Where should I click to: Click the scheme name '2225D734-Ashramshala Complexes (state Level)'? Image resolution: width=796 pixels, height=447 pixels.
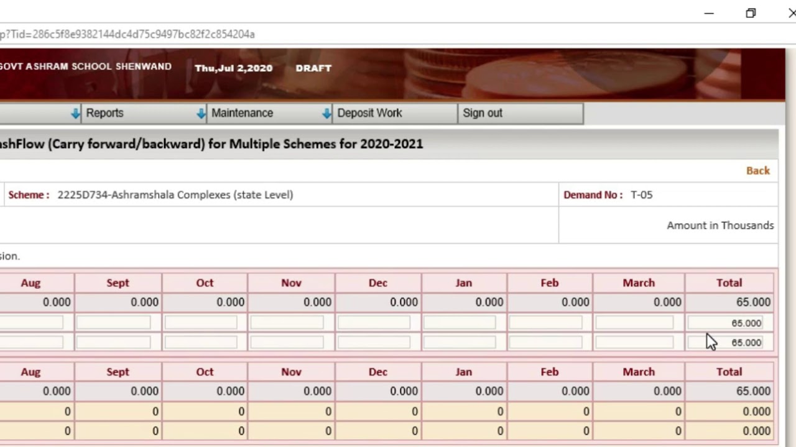click(x=175, y=195)
